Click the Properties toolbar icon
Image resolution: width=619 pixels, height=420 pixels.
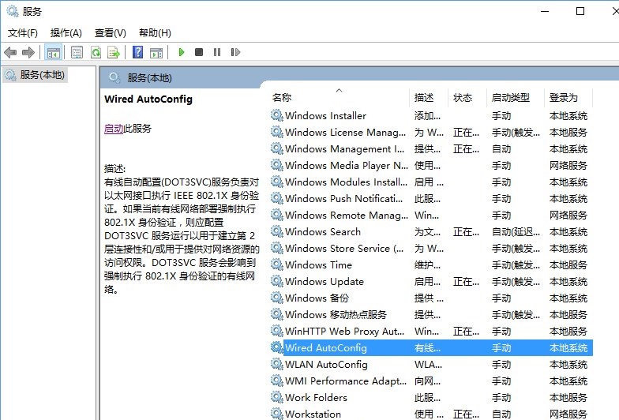tap(77, 52)
